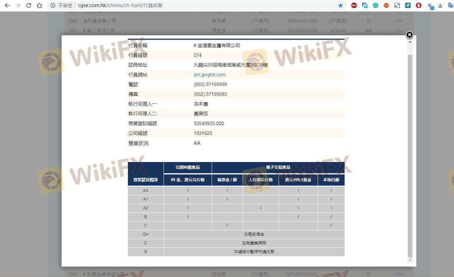
Task: Reload the current page
Action: [29, 5]
